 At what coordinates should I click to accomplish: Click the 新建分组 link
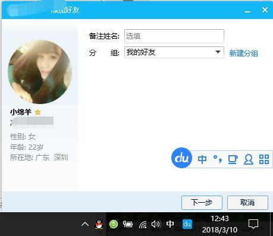click(x=244, y=54)
